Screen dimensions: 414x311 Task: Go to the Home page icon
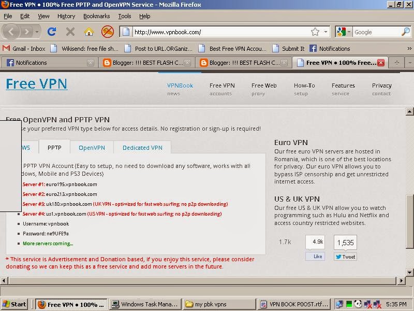point(89,32)
